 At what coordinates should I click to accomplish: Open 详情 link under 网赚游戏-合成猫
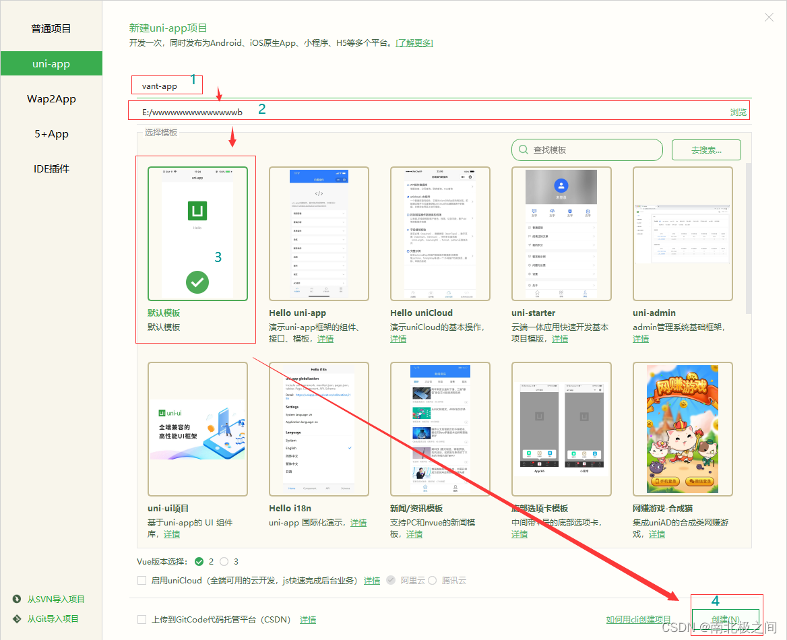[657, 534]
